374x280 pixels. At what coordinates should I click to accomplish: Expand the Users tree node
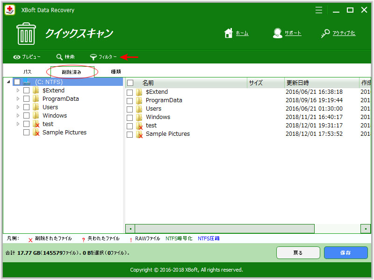[x=18, y=107]
